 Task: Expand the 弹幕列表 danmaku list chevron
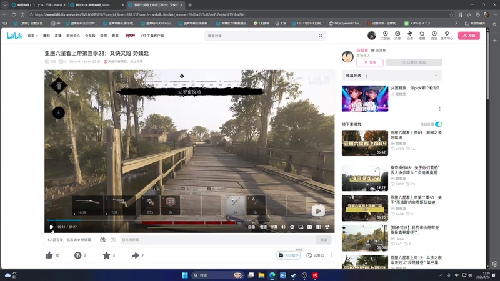(x=436, y=76)
